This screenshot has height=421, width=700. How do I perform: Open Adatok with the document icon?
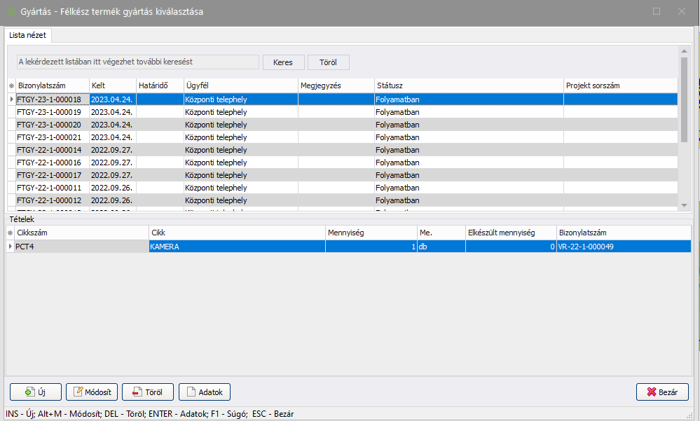click(x=204, y=392)
